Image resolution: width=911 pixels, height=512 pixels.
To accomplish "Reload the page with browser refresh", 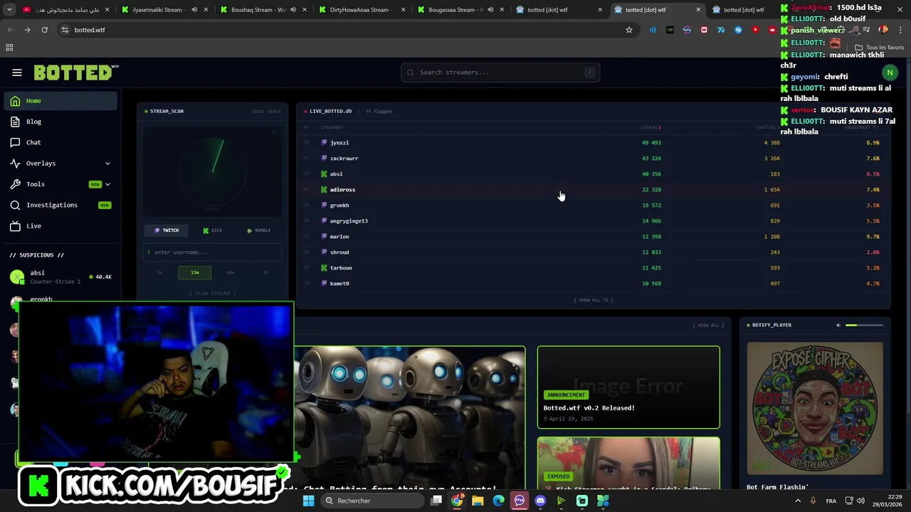I will coord(44,30).
